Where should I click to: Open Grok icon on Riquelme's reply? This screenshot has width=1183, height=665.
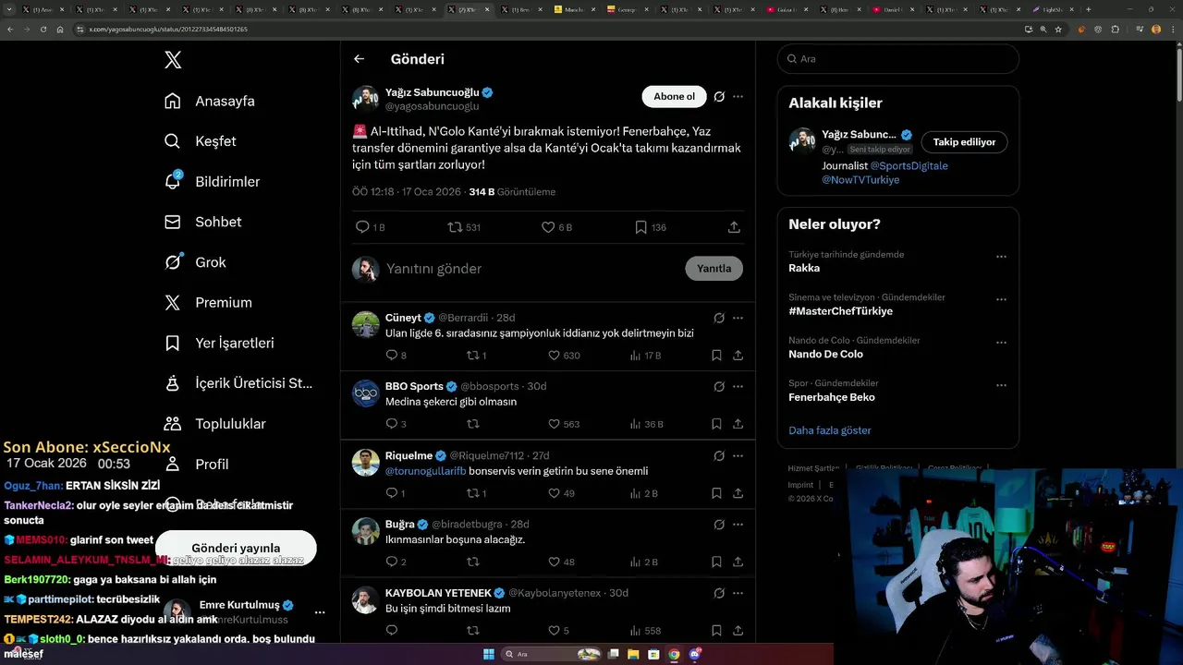point(719,455)
